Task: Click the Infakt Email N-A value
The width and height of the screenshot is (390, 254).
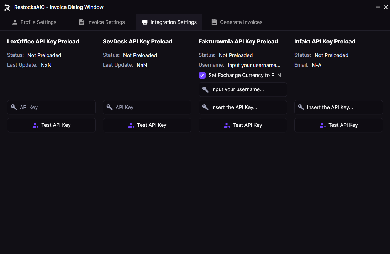Action: click(317, 65)
